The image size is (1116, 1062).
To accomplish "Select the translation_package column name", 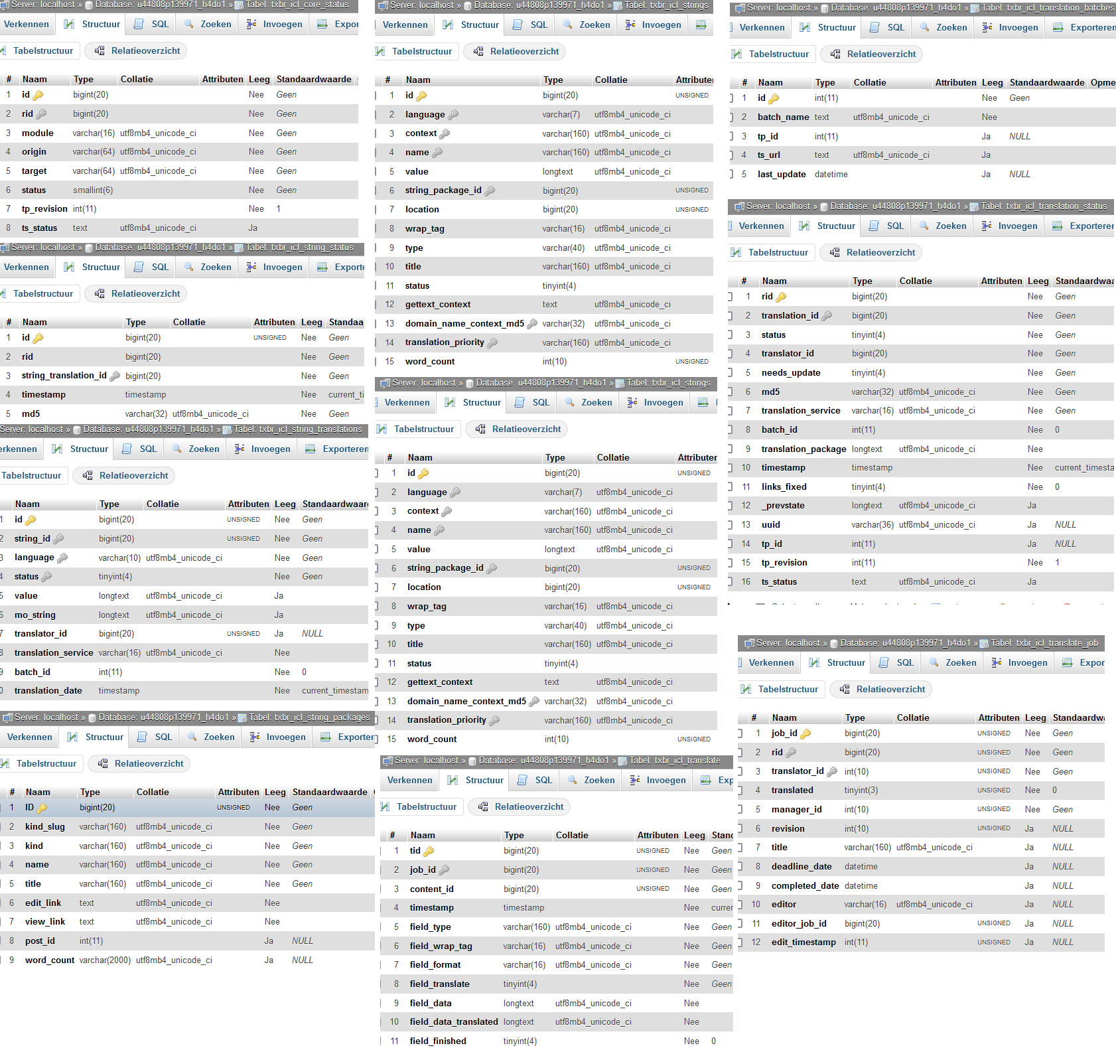I will [x=803, y=449].
